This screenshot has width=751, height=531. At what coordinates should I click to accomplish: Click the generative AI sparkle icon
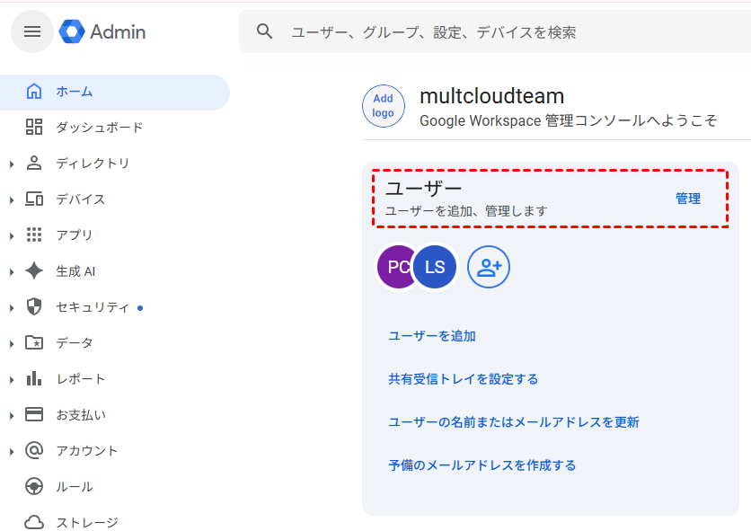click(x=34, y=270)
